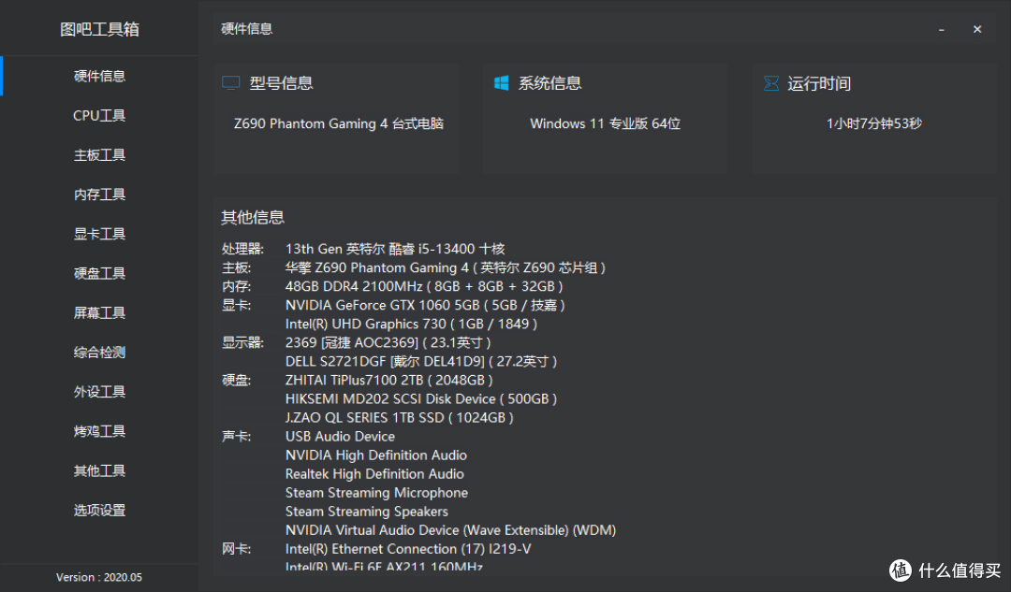Click the 硬件信息 window title label
Image resolution: width=1011 pixels, height=592 pixels.
click(x=247, y=29)
